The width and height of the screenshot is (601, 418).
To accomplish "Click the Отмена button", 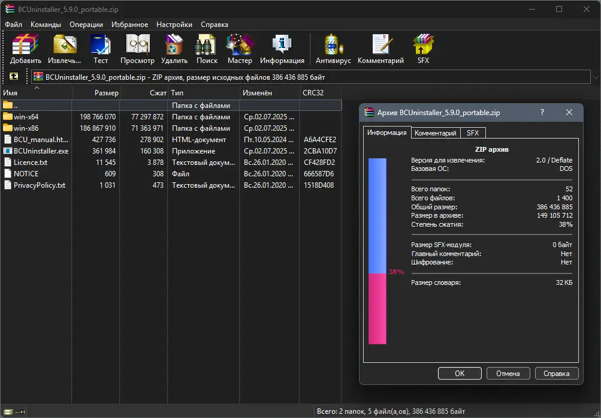I will coord(508,373).
